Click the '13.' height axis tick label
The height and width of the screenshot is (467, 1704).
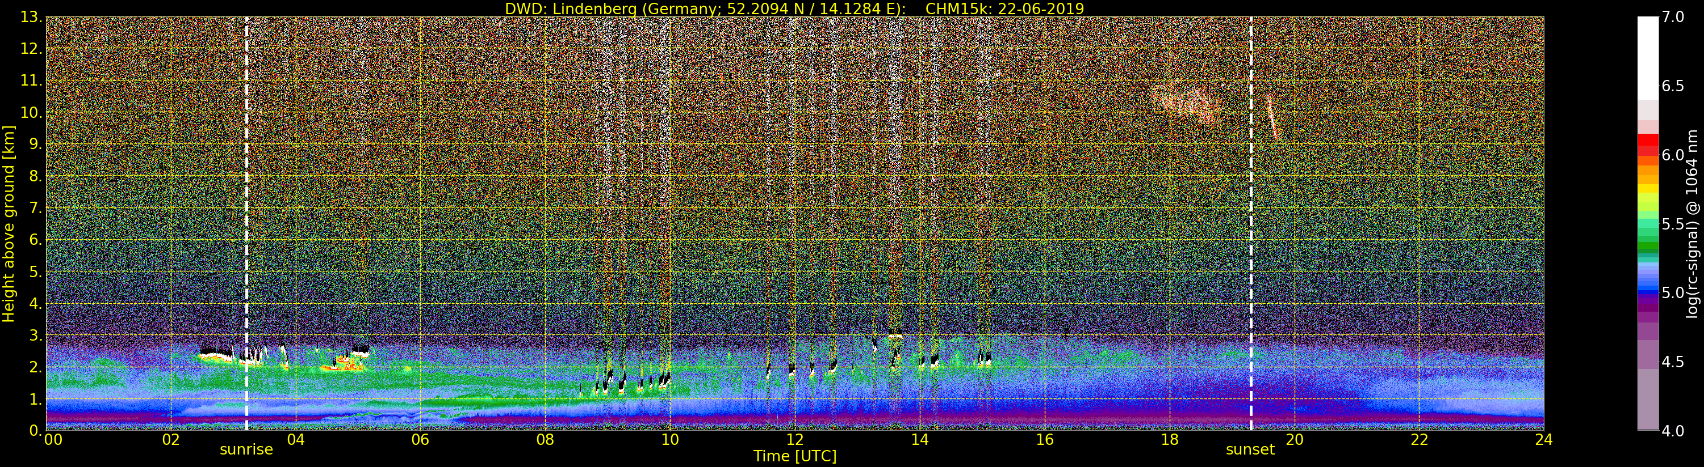tap(32, 17)
